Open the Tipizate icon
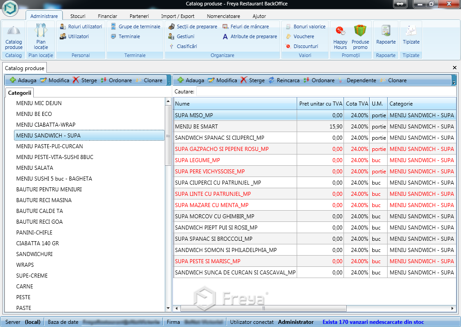Image resolution: width=461 pixels, height=327 pixels. point(411,35)
